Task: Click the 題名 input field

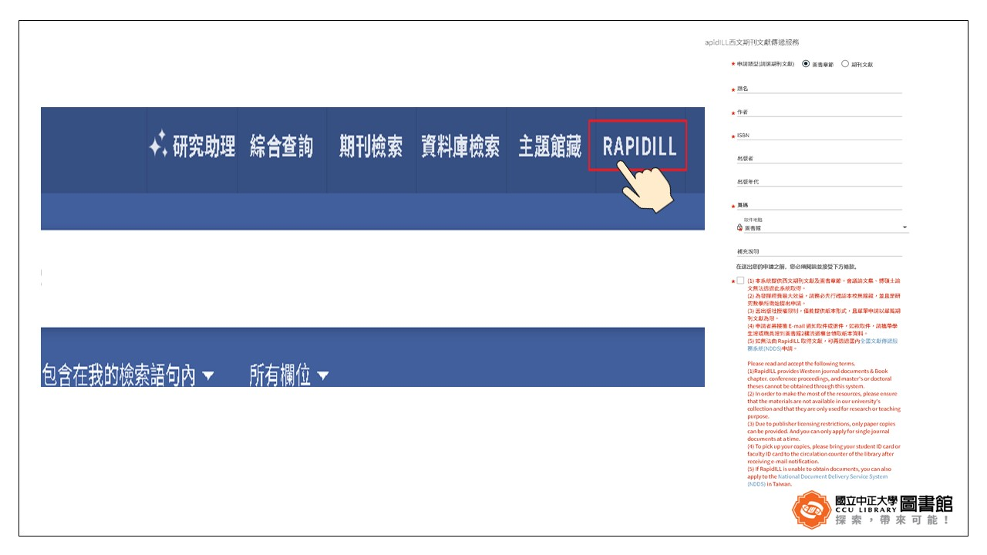Action: (x=819, y=89)
